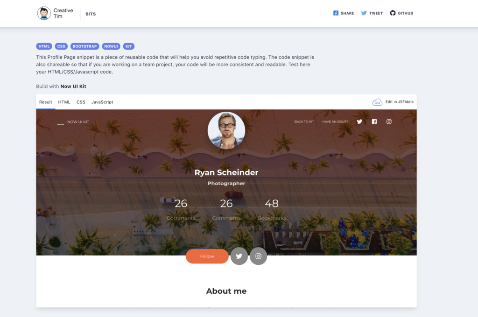Image resolution: width=478 pixels, height=317 pixels.
Task: Click the Twitter bird tweet icon in header
Action: tap(364, 13)
